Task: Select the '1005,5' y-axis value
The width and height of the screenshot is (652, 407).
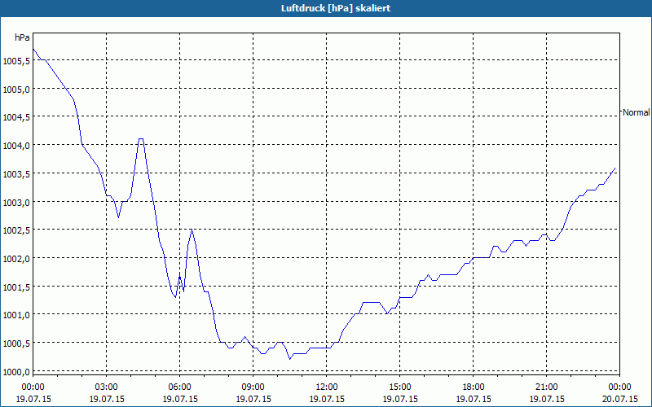Action: [16, 61]
